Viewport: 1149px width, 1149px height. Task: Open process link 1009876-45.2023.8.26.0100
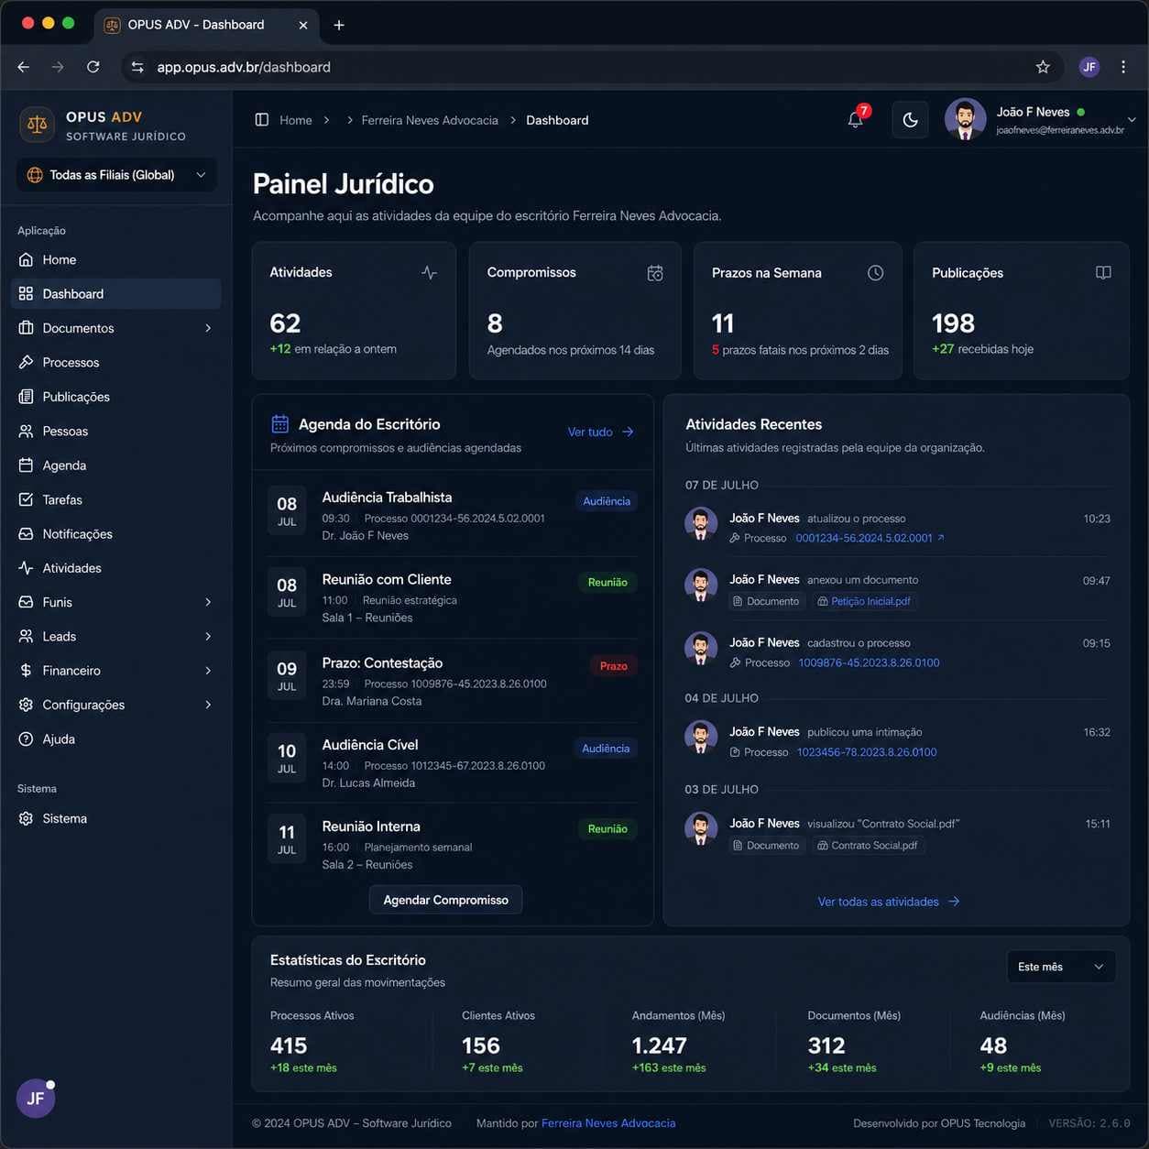[x=869, y=662]
